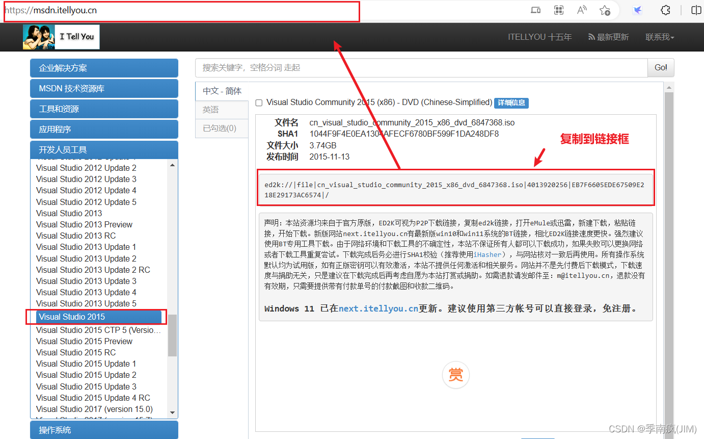Screen dimensions: 704x439
Task: Open the next.itellyou.cn link in notice
Action: [x=374, y=233]
